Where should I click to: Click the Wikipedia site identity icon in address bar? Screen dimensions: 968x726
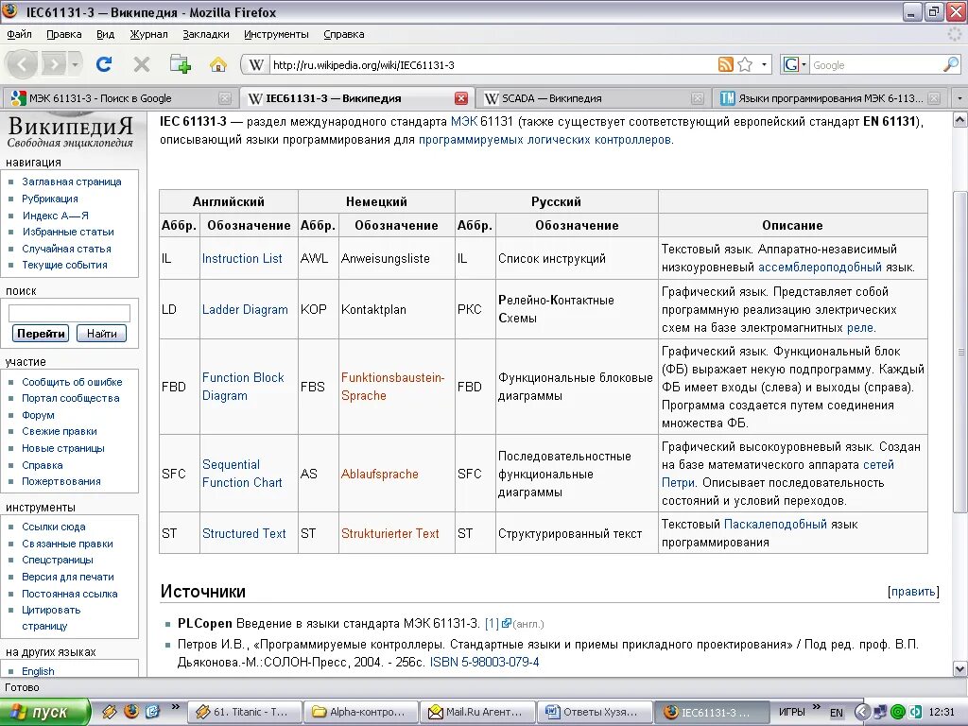coord(255,65)
